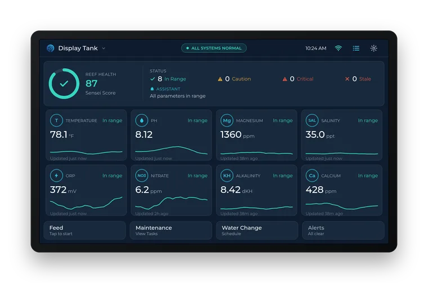Click the 0 Critical status count
Screen dimensions: 428x283
point(298,79)
